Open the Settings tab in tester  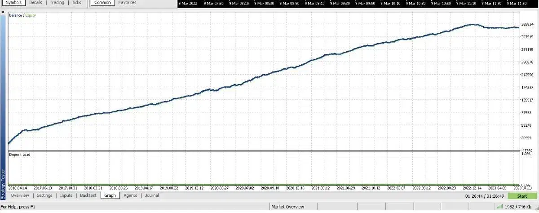[44, 195]
